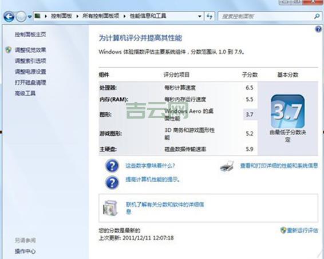
Task: Open the address bar history dropdown
Action: click(200, 17)
